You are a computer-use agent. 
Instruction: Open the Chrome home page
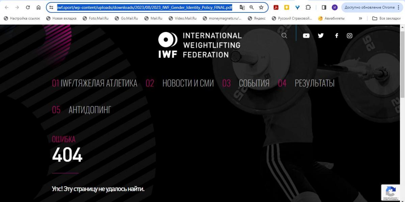[x=38, y=7]
